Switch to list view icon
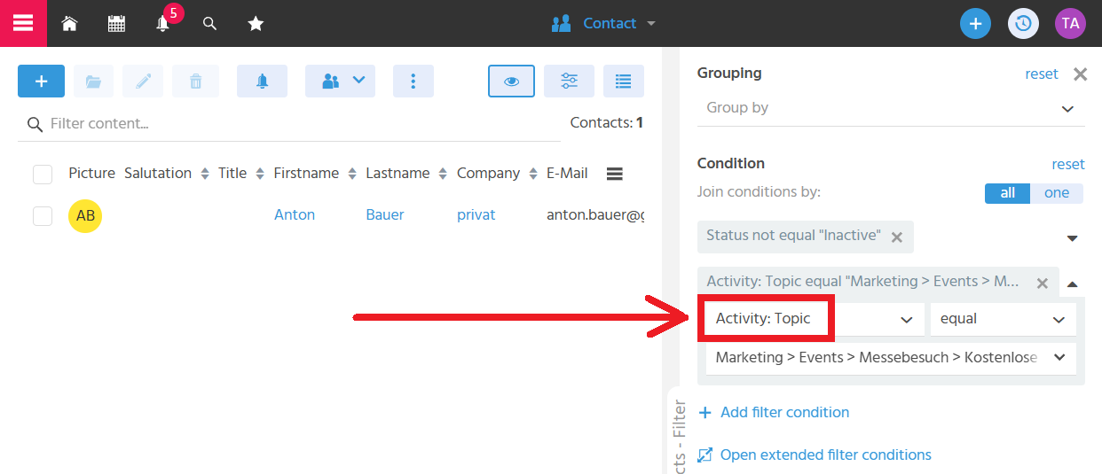 click(623, 82)
